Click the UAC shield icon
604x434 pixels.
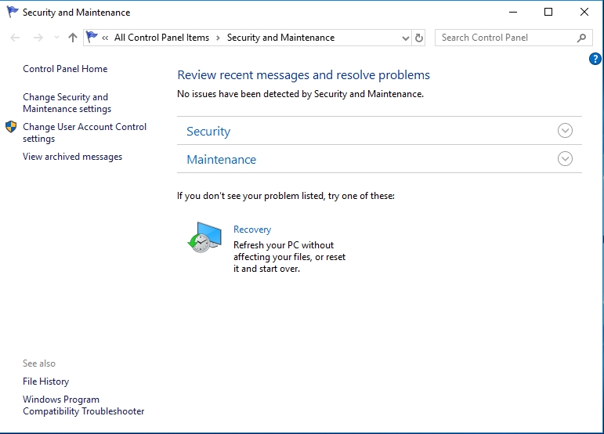point(11,126)
